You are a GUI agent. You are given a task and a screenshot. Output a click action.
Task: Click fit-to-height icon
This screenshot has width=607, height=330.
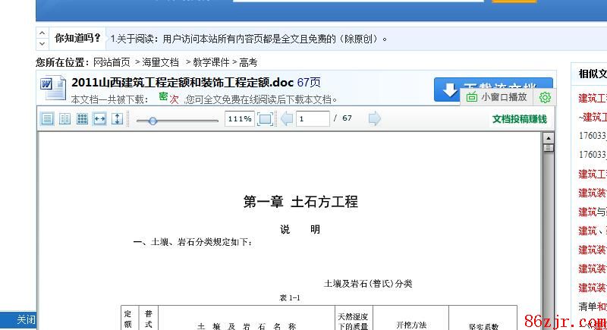tap(117, 118)
